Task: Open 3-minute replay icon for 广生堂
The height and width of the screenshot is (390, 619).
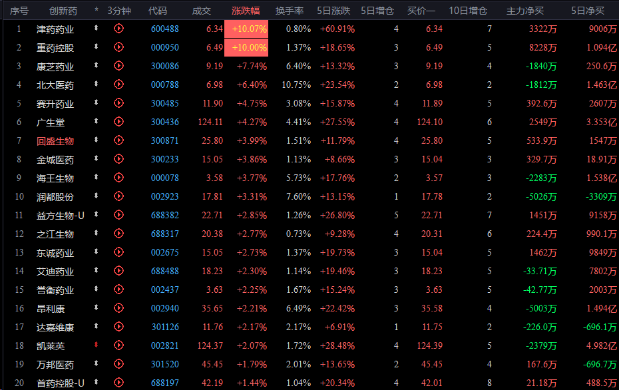Action: [x=118, y=122]
